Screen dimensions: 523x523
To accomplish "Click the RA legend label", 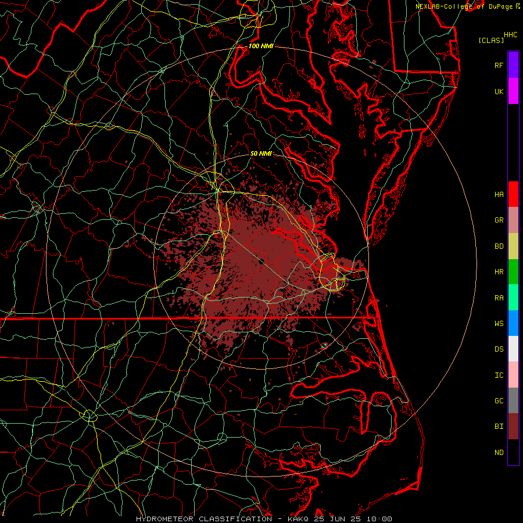I will [499, 298].
